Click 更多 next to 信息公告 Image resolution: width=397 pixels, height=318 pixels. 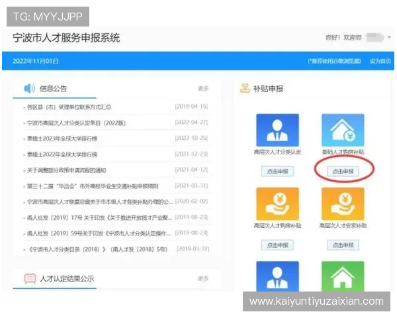pyautogui.click(x=203, y=89)
